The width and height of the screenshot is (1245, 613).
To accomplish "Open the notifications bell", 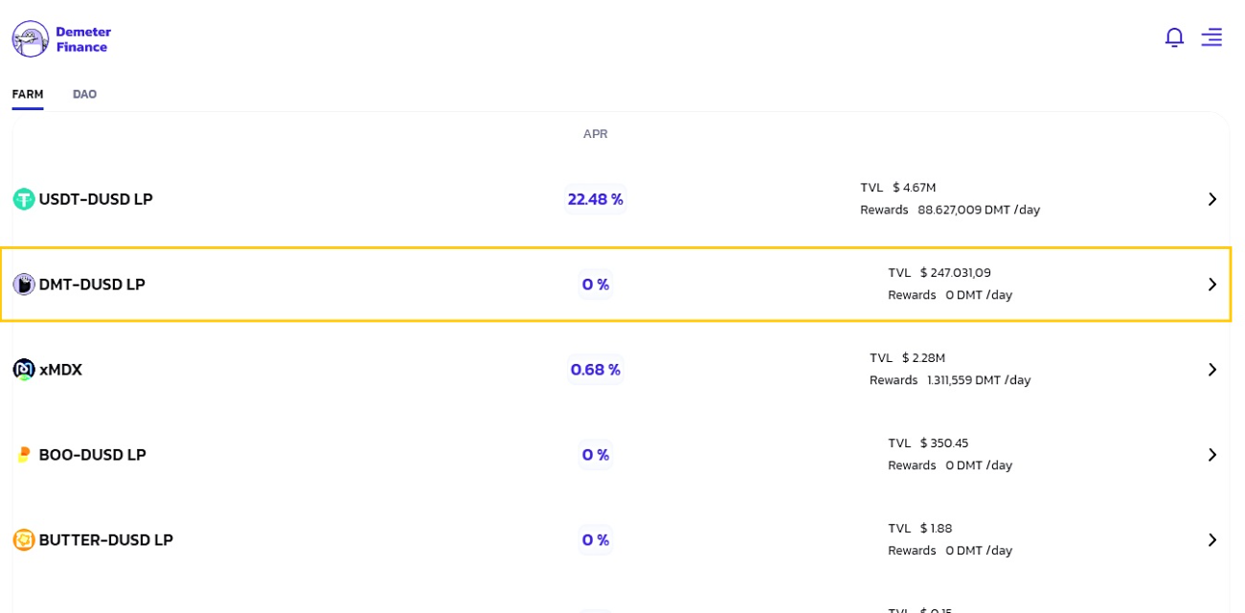I will 1174,37.
